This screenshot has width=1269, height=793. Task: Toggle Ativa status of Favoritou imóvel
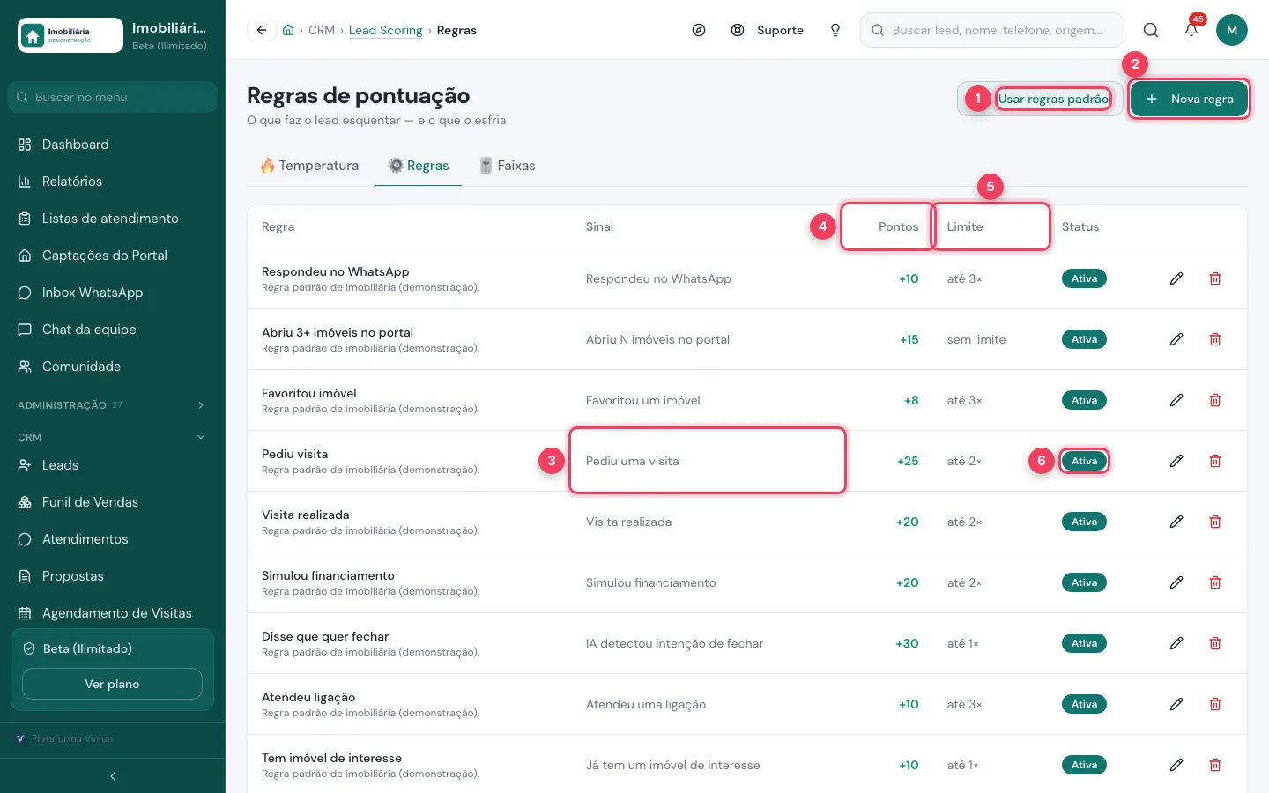click(1084, 400)
